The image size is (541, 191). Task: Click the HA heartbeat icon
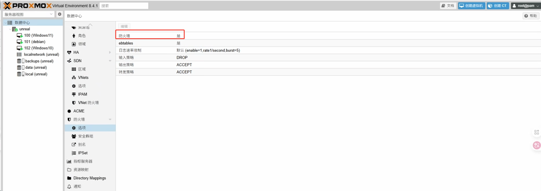point(69,52)
